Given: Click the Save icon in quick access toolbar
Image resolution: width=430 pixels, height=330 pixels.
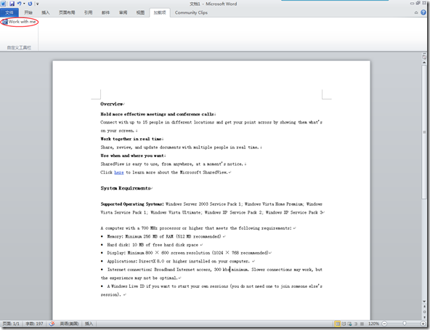Looking at the screenshot, I should [12, 4].
